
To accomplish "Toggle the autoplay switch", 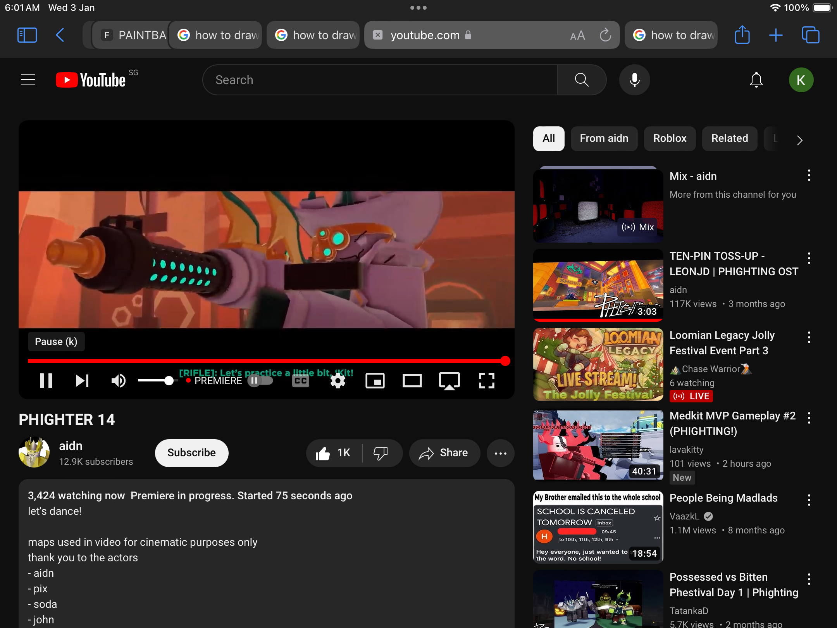I will click(x=260, y=381).
